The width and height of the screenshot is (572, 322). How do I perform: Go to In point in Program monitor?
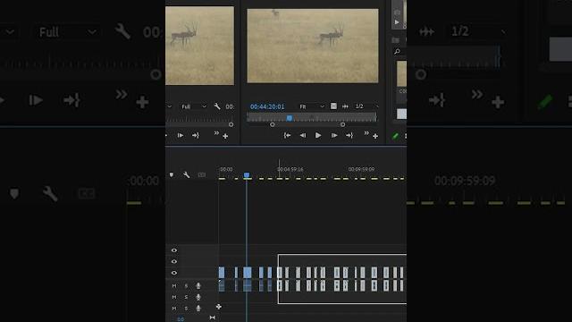coord(287,135)
